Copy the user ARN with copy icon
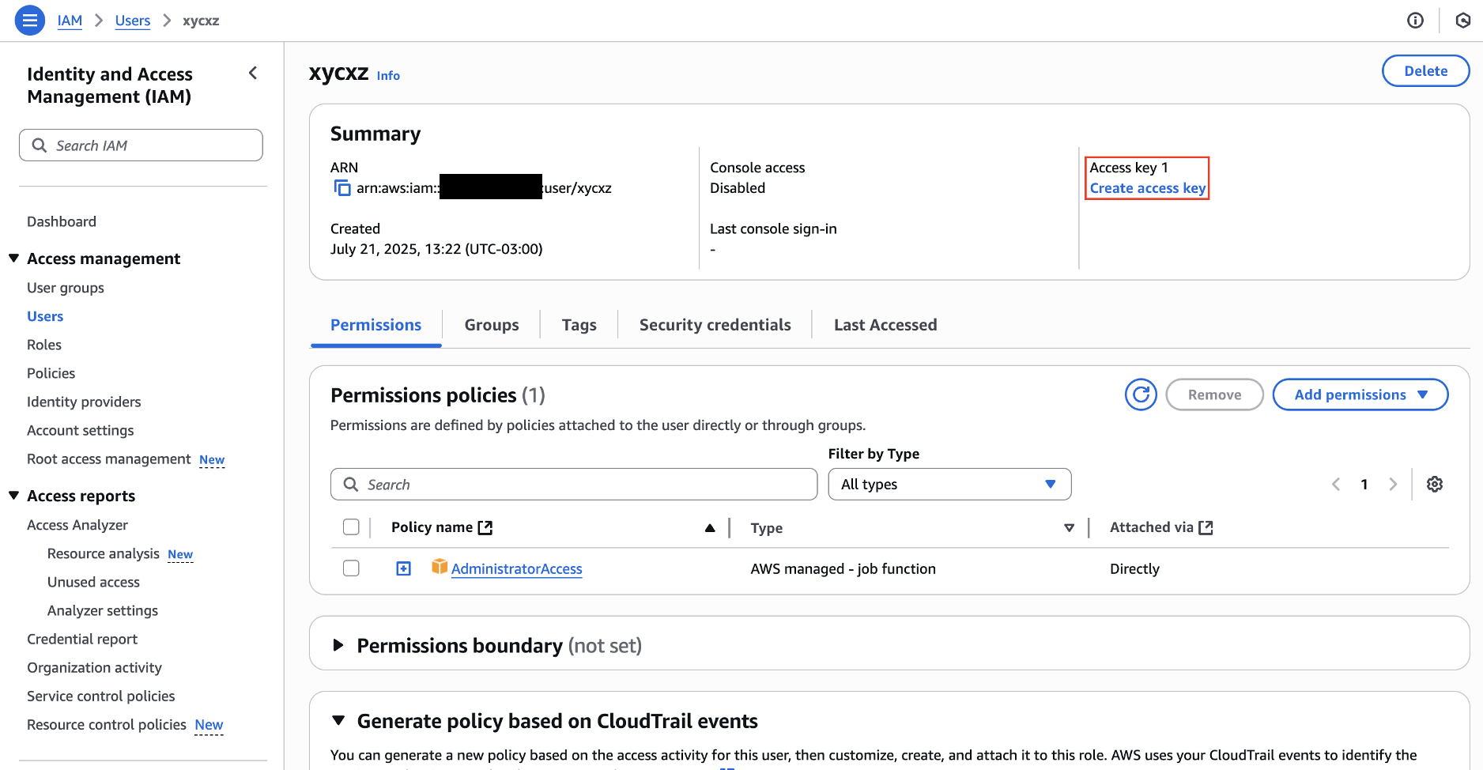Viewport: 1483px width, 770px height. pos(342,188)
